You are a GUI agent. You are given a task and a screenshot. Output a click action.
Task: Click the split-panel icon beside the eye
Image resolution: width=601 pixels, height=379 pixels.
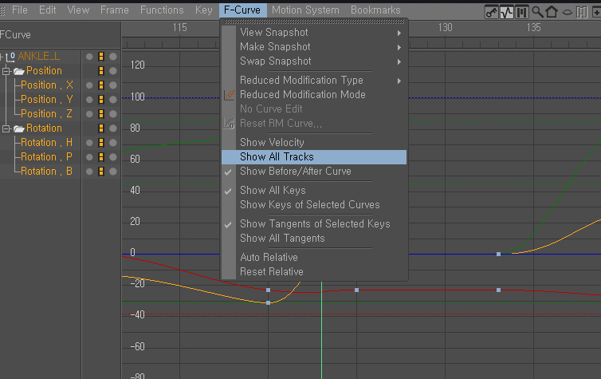[x=582, y=12]
